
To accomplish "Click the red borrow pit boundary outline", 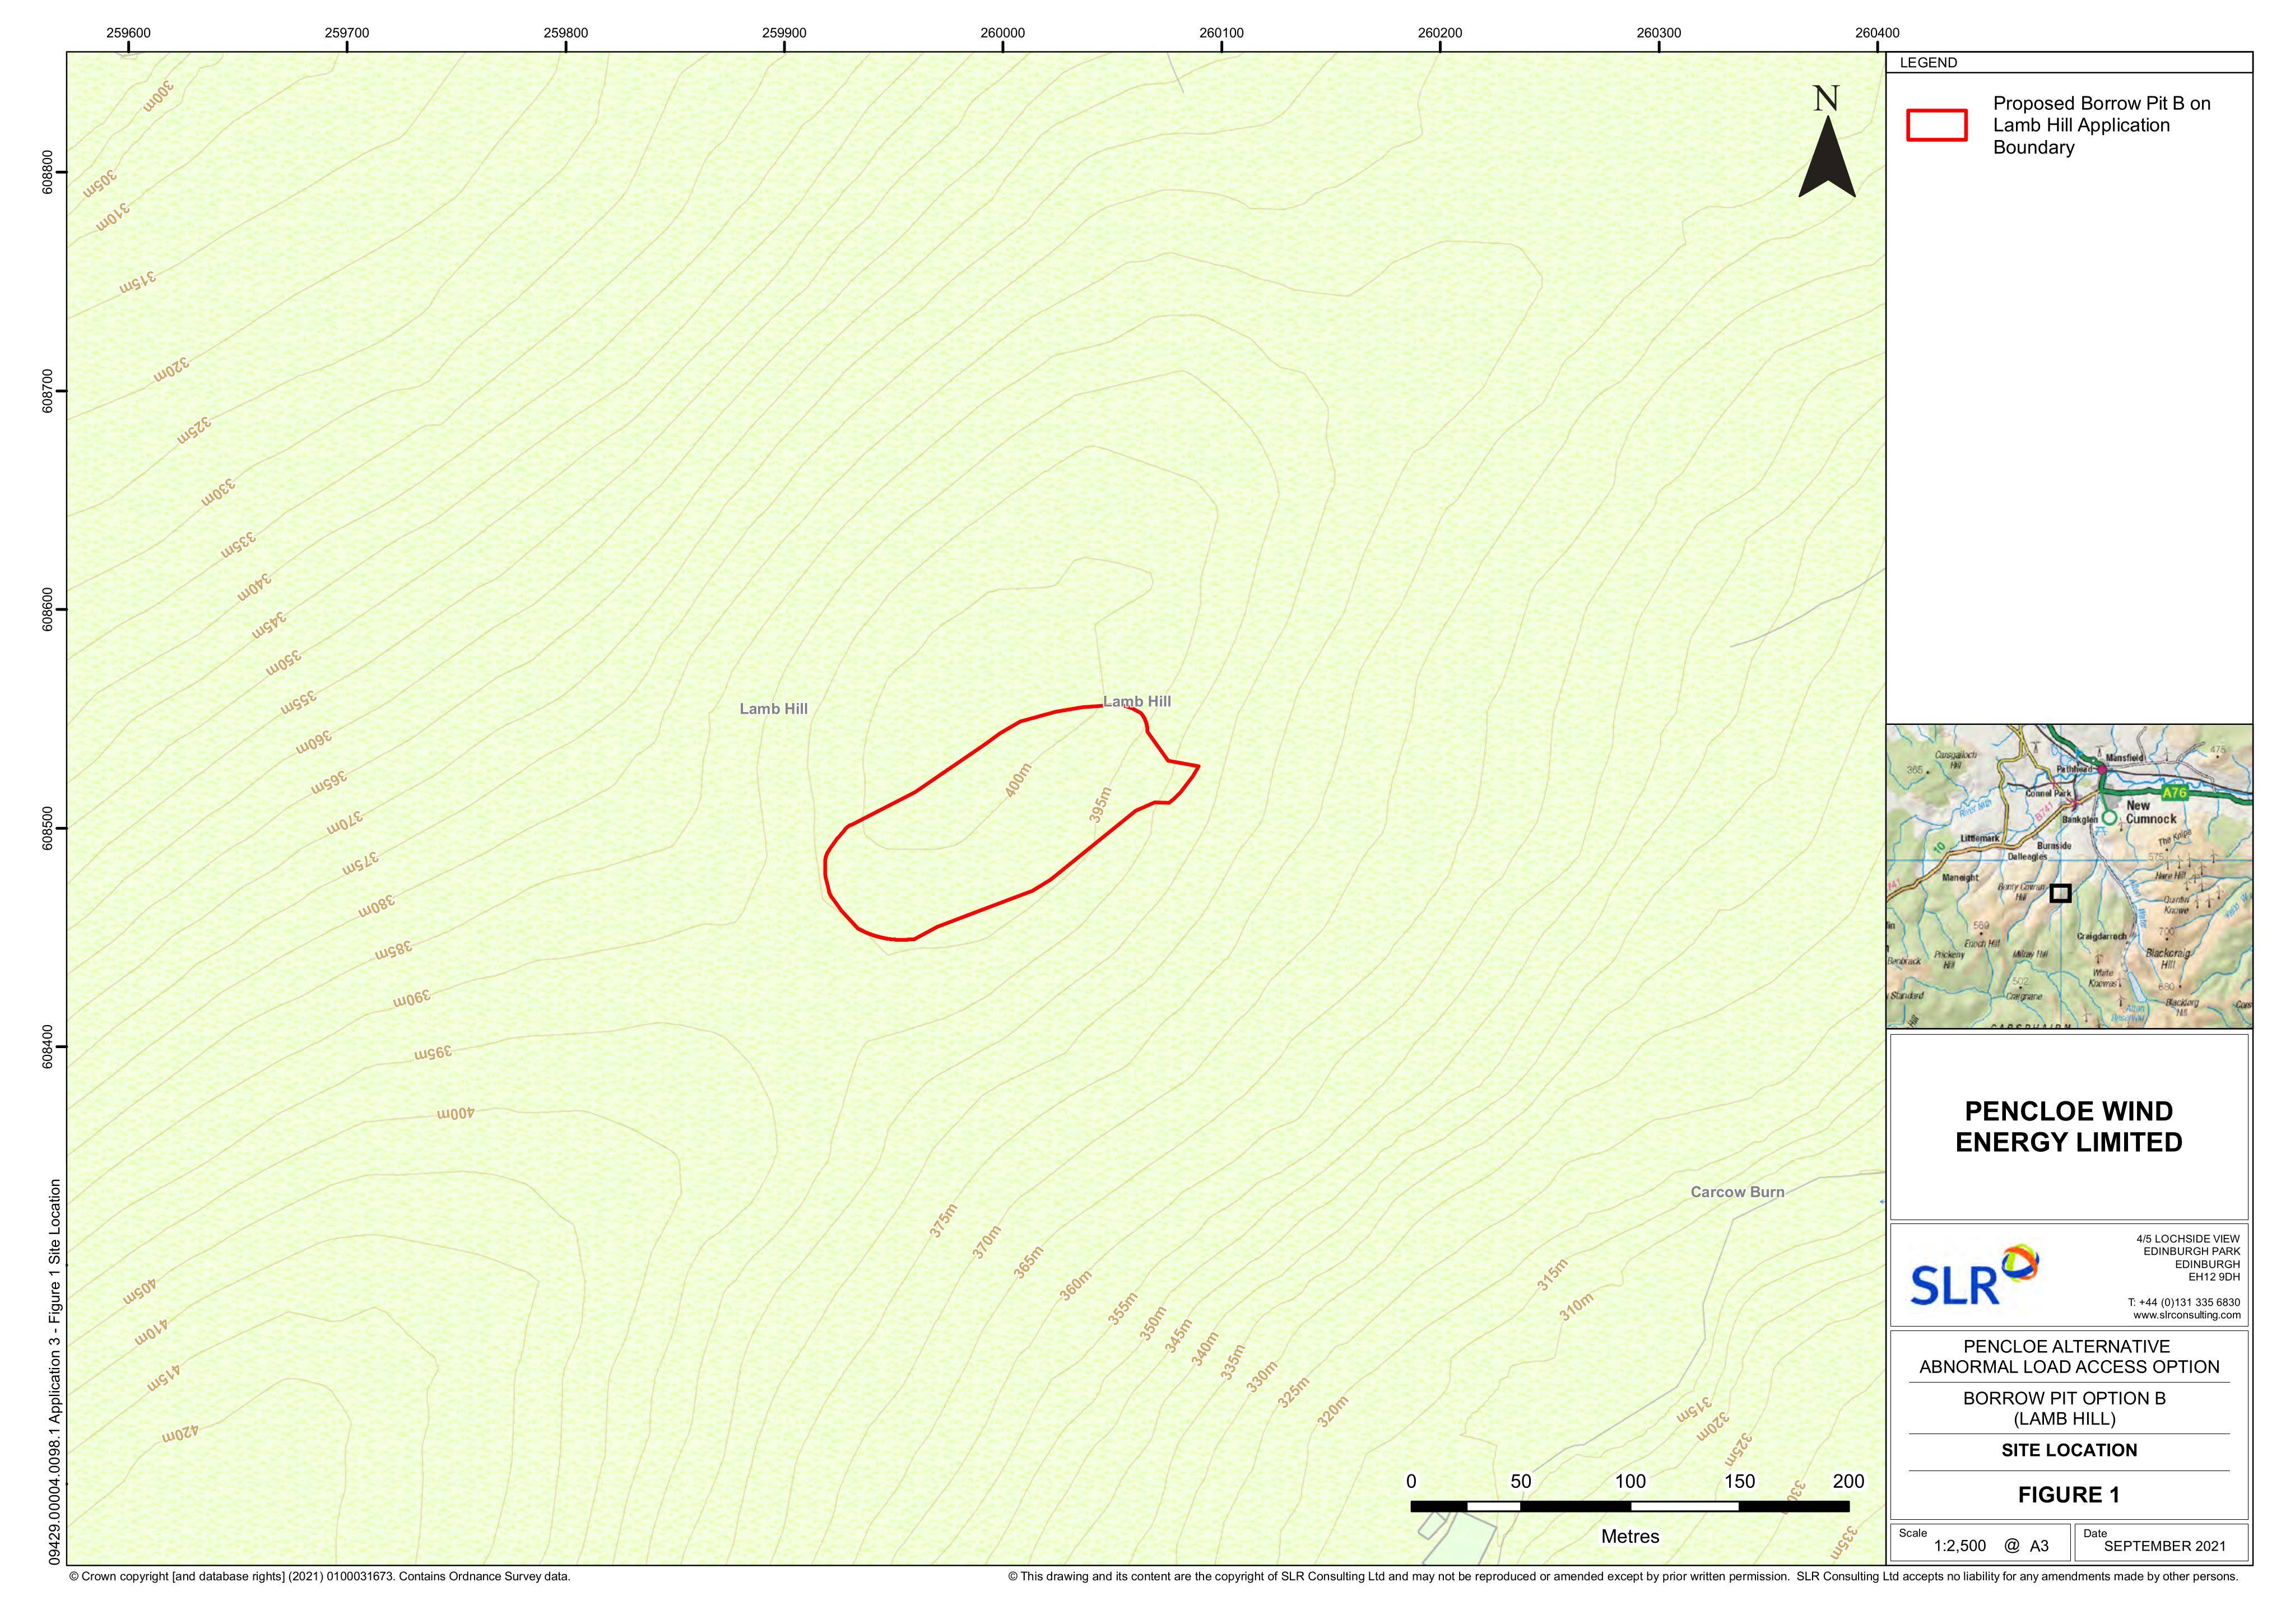I will [1012, 823].
